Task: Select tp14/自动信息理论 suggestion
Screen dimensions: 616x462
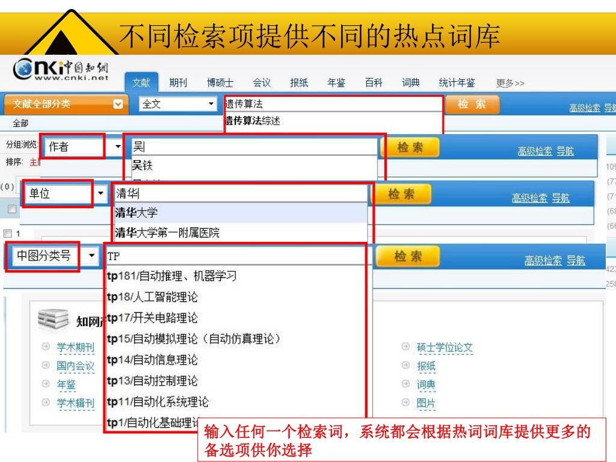Action: tap(152, 360)
